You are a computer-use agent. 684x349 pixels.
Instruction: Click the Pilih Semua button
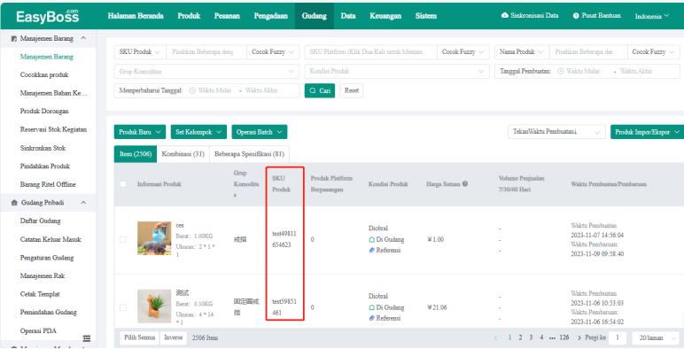140,337
